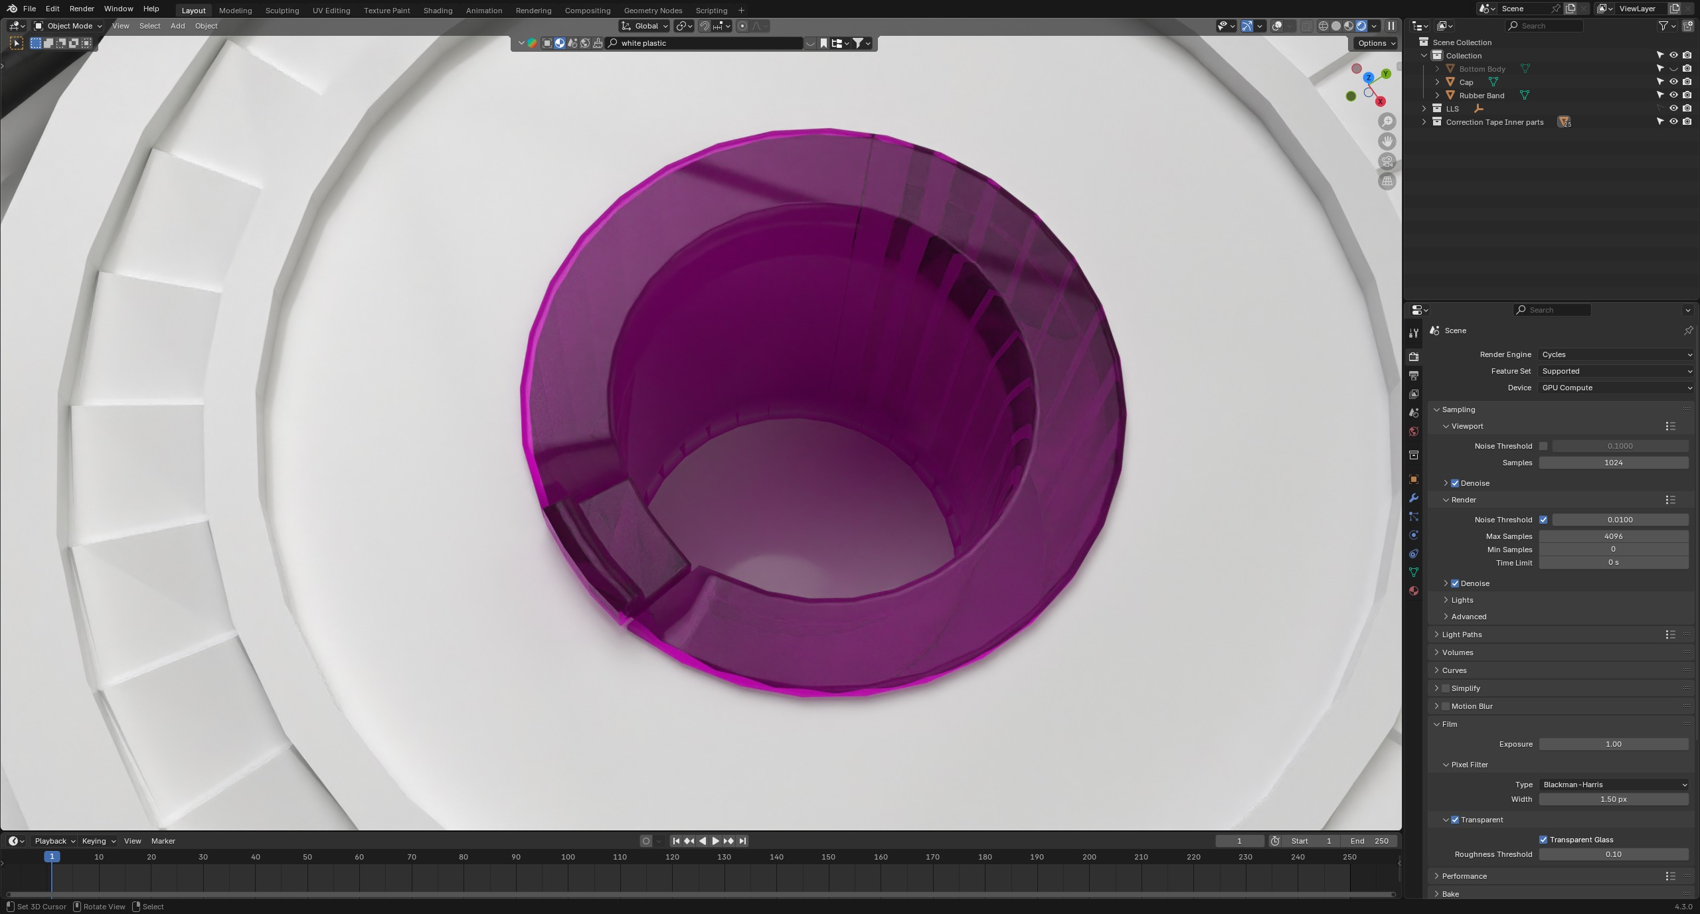Viewport: 1700px width, 914px height.
Task: Open the View Layer properties tab
Action: (x=1414, y=394)
